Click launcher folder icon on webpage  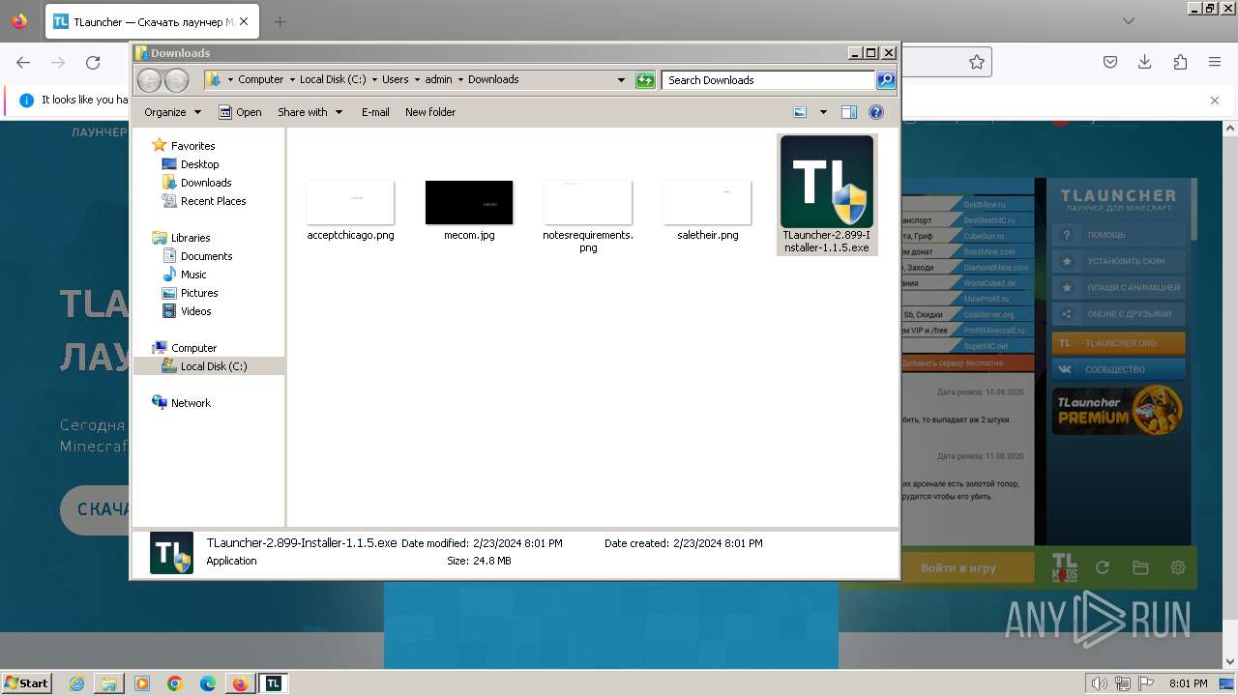tap(1140, 567)
